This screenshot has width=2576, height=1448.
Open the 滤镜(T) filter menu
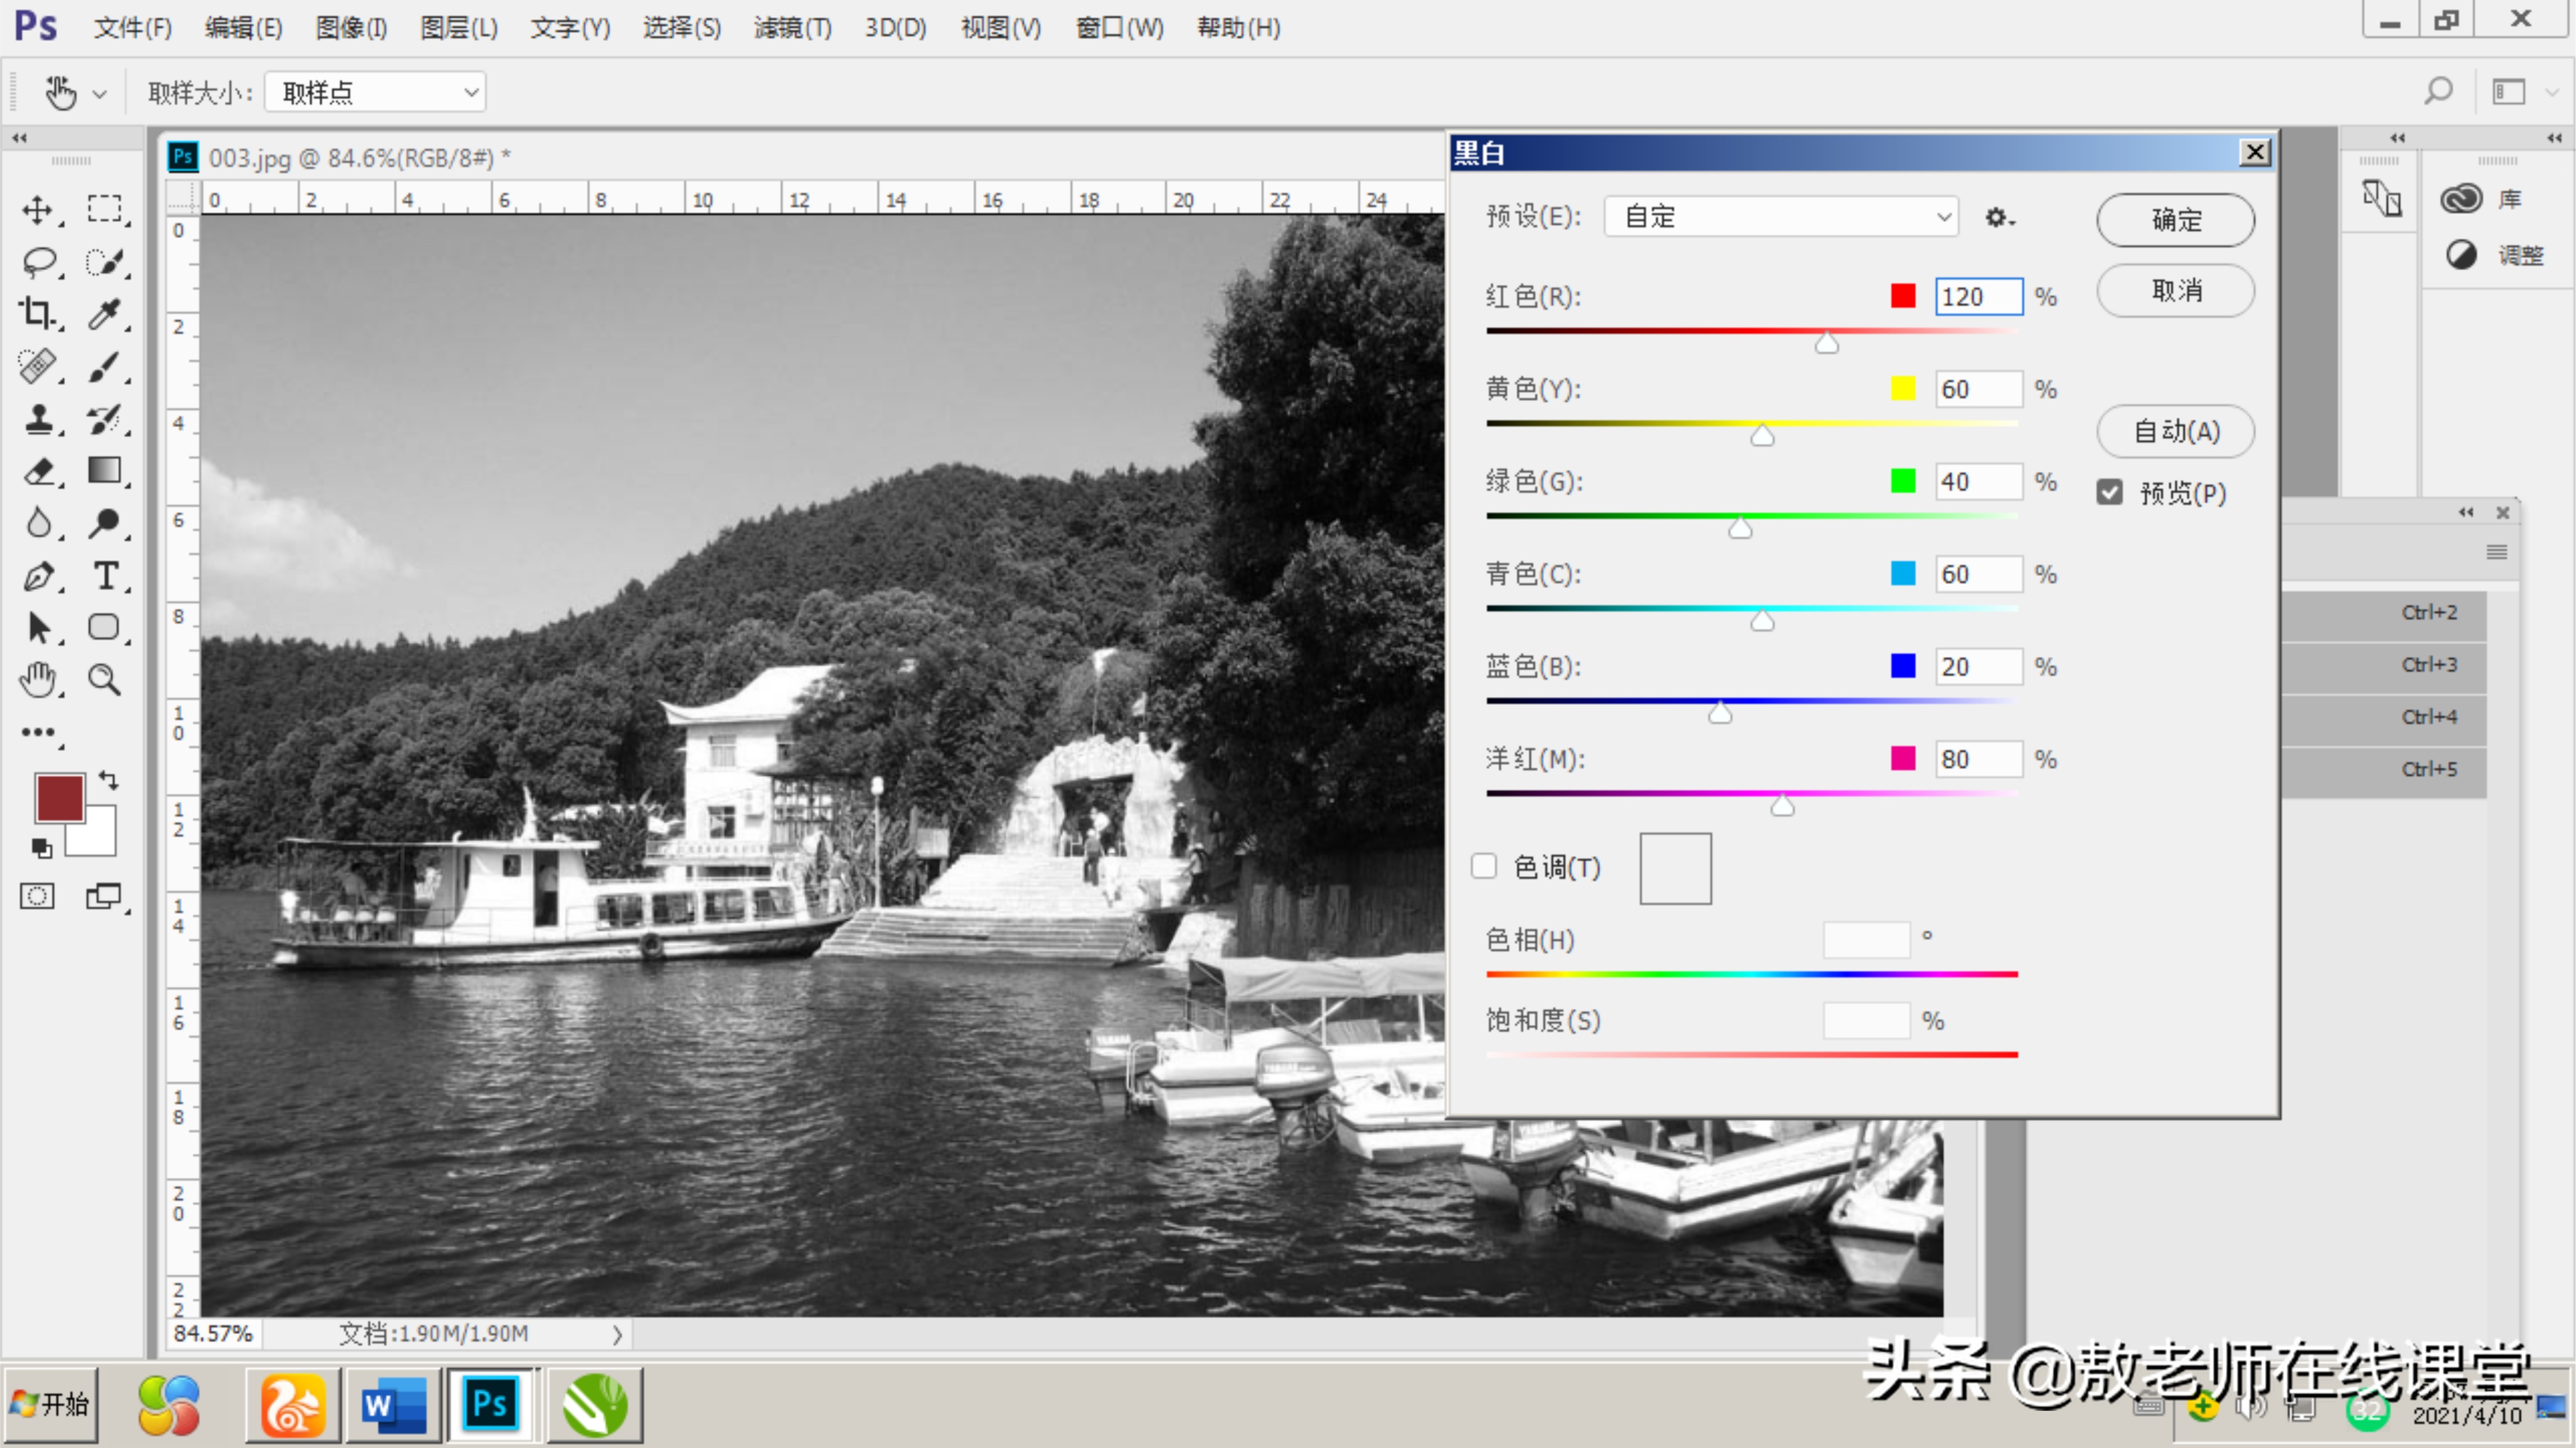point(792,28)
